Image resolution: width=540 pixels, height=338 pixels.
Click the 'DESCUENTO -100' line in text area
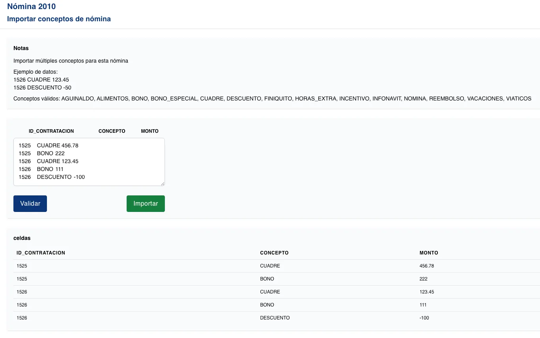[x=60, y=177]
